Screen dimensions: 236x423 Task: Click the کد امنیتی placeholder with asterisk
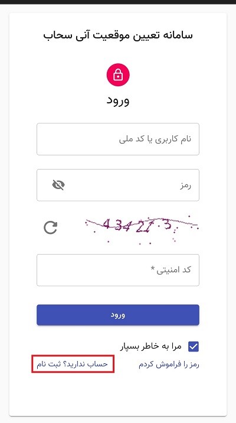(x=171, y=269)
